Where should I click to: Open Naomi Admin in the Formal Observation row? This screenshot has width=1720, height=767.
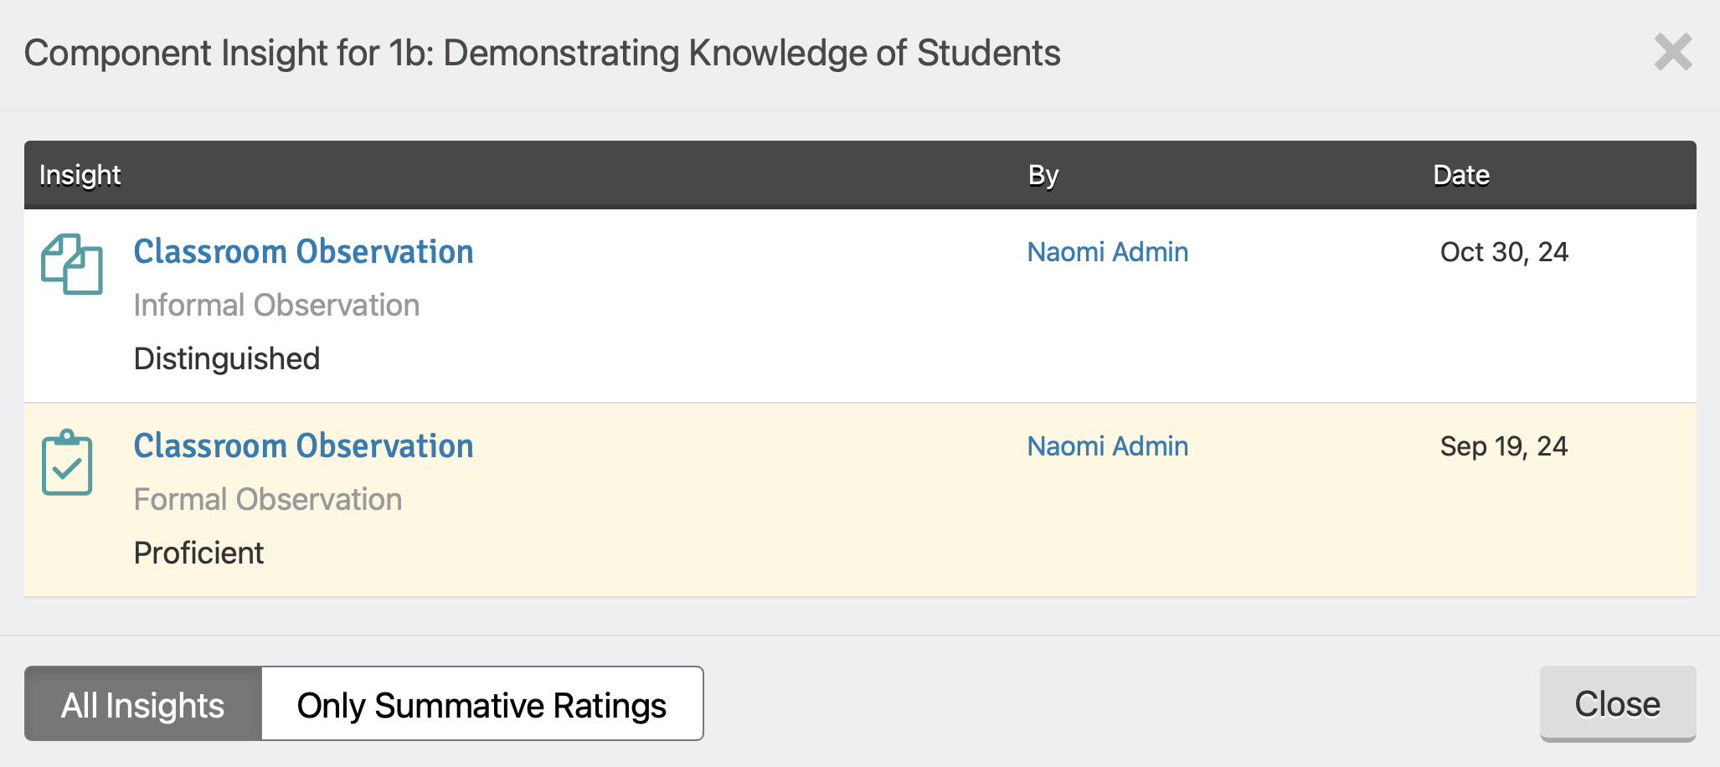click(1107, 445)
